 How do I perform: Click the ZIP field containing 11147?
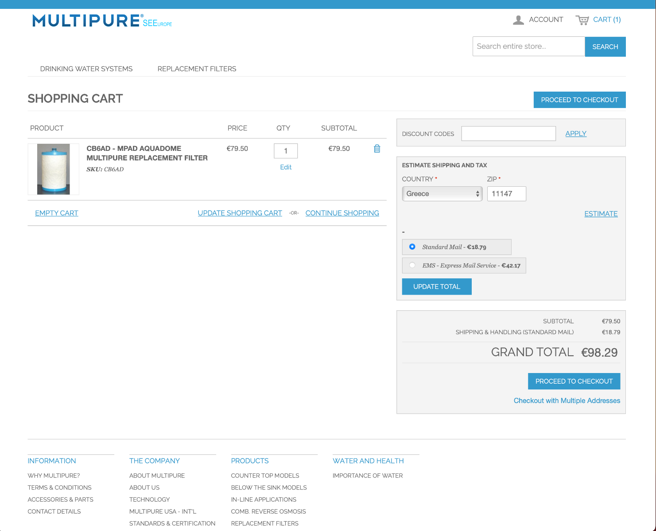507,194
